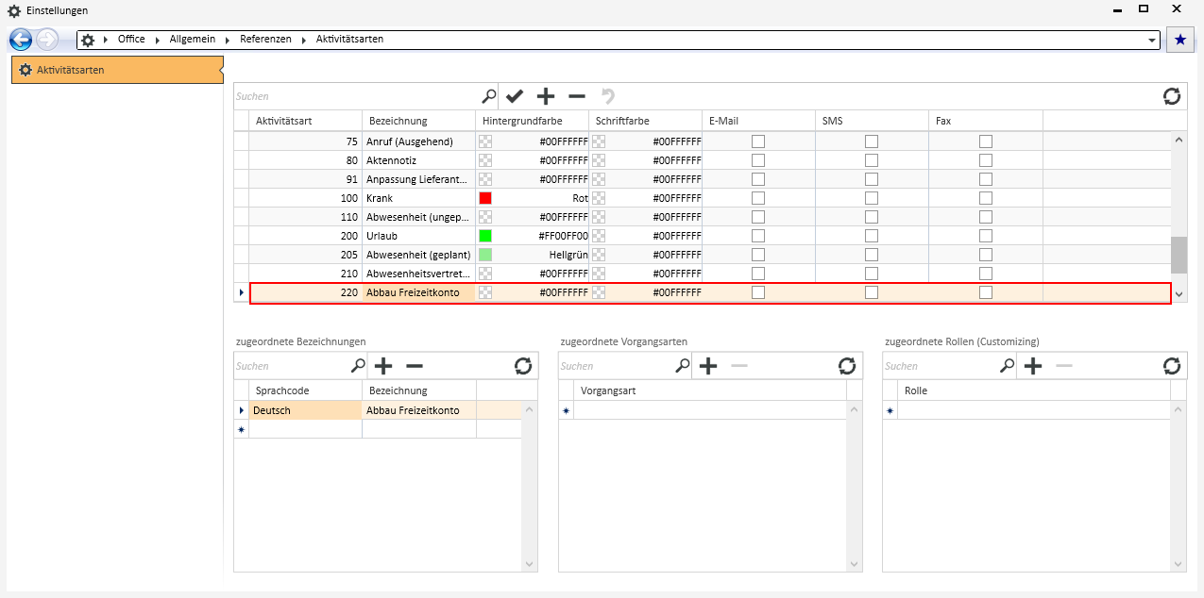Click the undo icon in main toolbar

pos(608,96)
